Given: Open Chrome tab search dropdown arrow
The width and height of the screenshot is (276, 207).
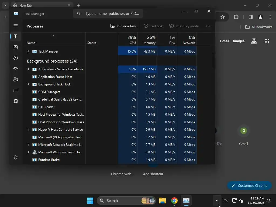Looking at the screenshot, I should coord(5,5).
